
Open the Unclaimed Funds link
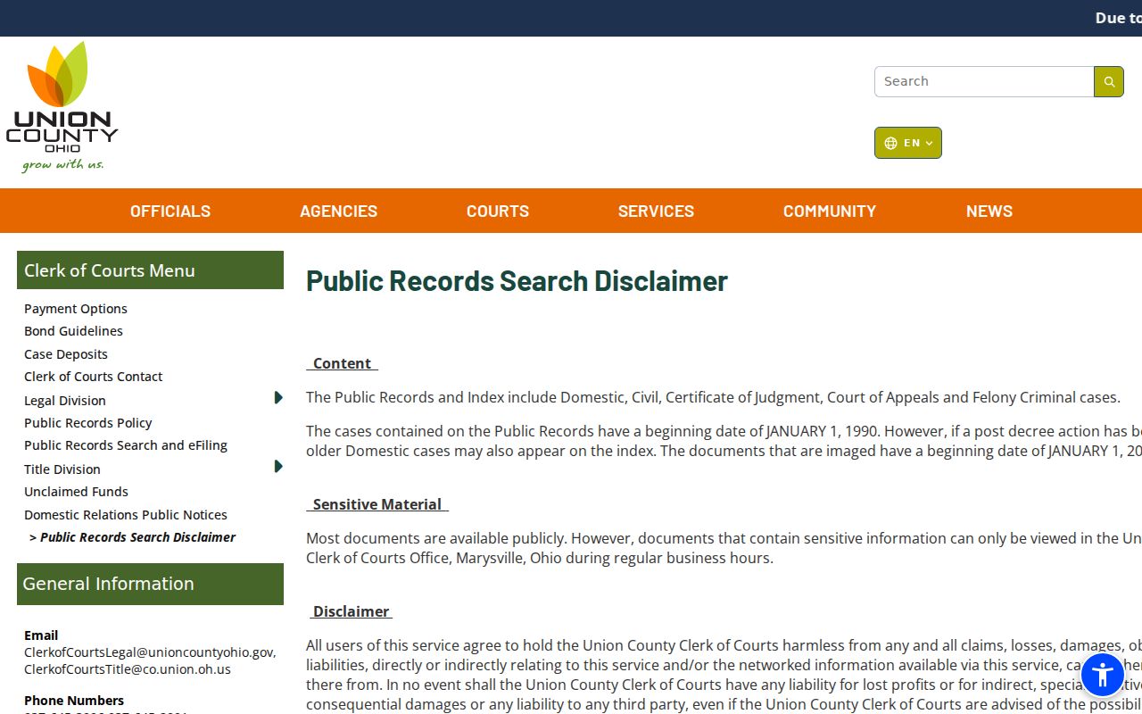pos(76,492)
